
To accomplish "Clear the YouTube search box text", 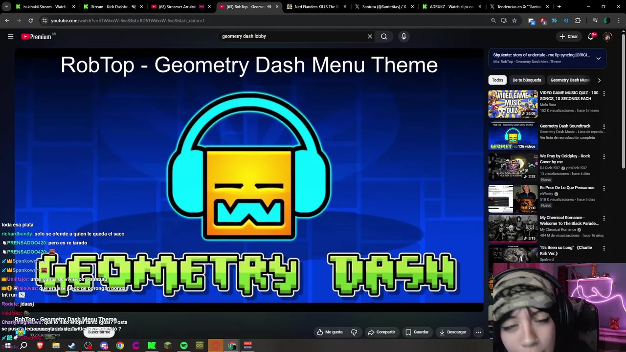I will (370, 36).
